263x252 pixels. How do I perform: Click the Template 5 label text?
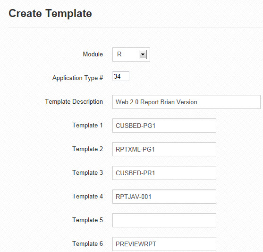tap(87, 220)
